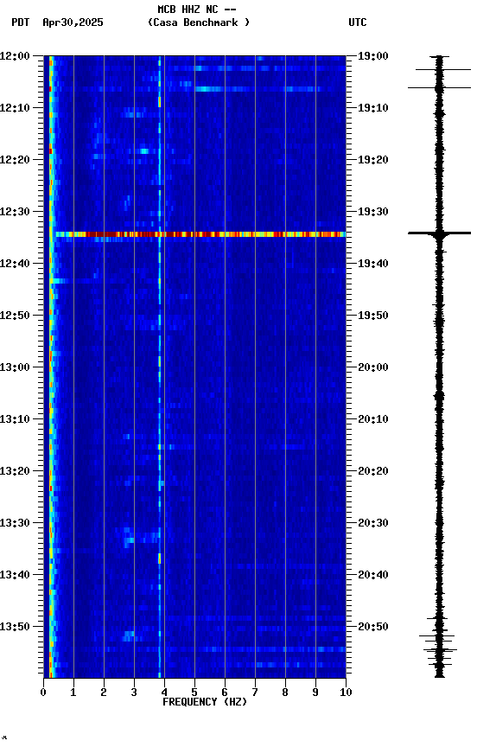Click the '20:00' UTC time label
Screen dimensions: 477x747
click(x=373, y=367)
